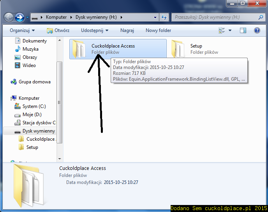
Task: Select Grupa domowa in navigation pane
Action: point(34,82)
